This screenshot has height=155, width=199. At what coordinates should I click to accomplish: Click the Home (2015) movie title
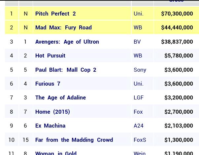pyautogui.click(x=52, y=112)
